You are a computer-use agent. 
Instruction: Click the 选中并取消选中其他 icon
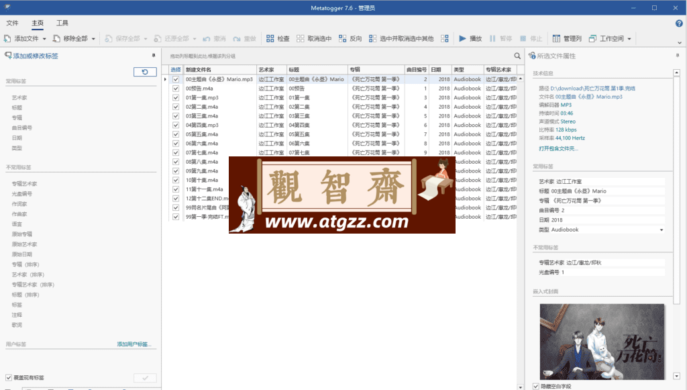(x=372, y=38)
